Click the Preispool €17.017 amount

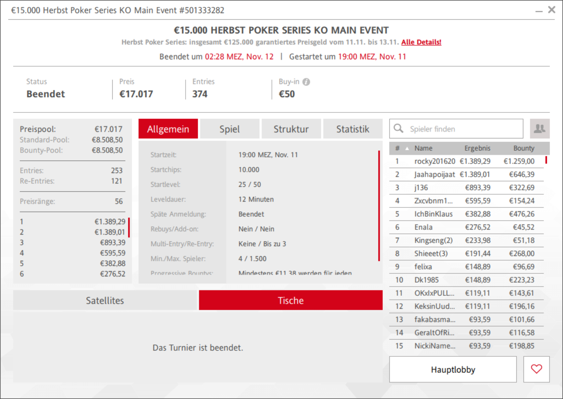pos(109,129)
